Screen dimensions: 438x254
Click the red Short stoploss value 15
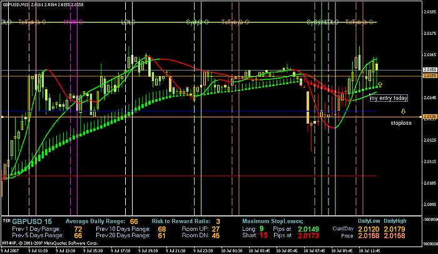pyautogui.click(x=263, y=235)
